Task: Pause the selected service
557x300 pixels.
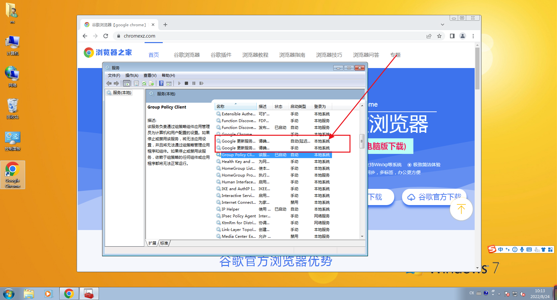Action: (194, 83)
